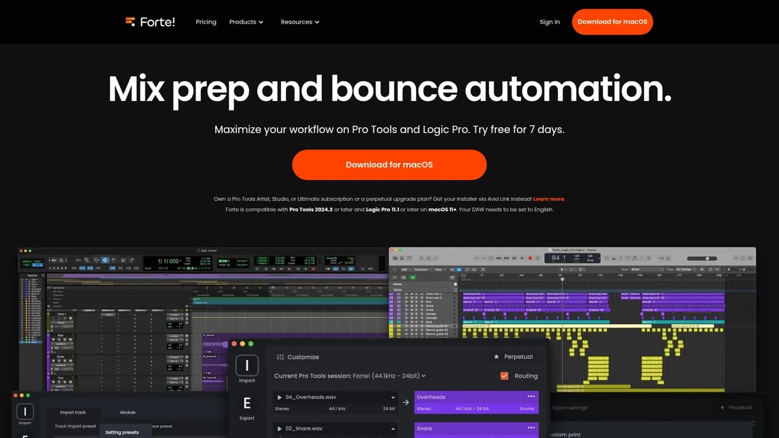The image size is (779, 438).
Task: Uncheck the Routing checkbox
Action: (x=504, y=376)
